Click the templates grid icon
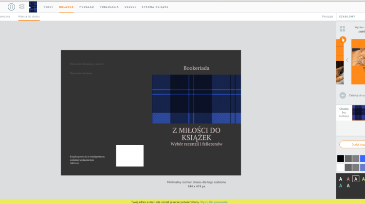The height and width of the screenshot is (204, 365). 342,29
